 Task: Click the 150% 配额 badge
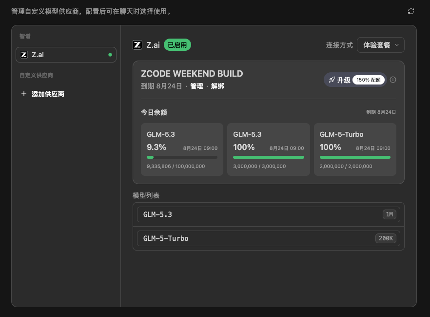coord(368,80)
